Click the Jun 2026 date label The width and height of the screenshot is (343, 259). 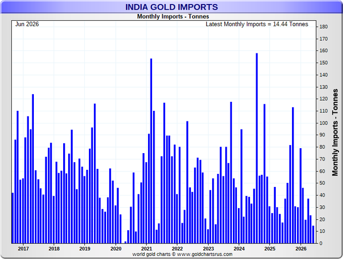[x=27, y=24]
